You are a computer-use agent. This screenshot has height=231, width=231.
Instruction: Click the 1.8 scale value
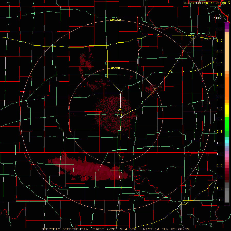click(x=219, y=143)
